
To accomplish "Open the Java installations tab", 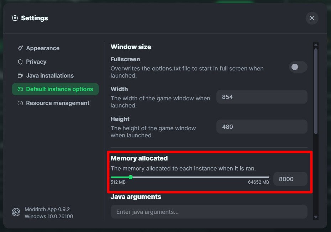I will 50,75.
